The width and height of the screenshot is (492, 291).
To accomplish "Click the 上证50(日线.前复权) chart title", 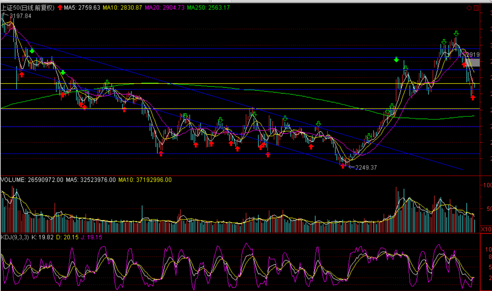I will 28,8.
